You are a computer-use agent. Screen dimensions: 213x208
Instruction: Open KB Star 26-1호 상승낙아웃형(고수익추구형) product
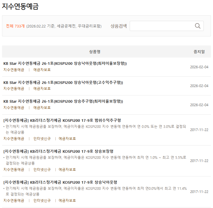pyautogui.click(x=63, y=82)
